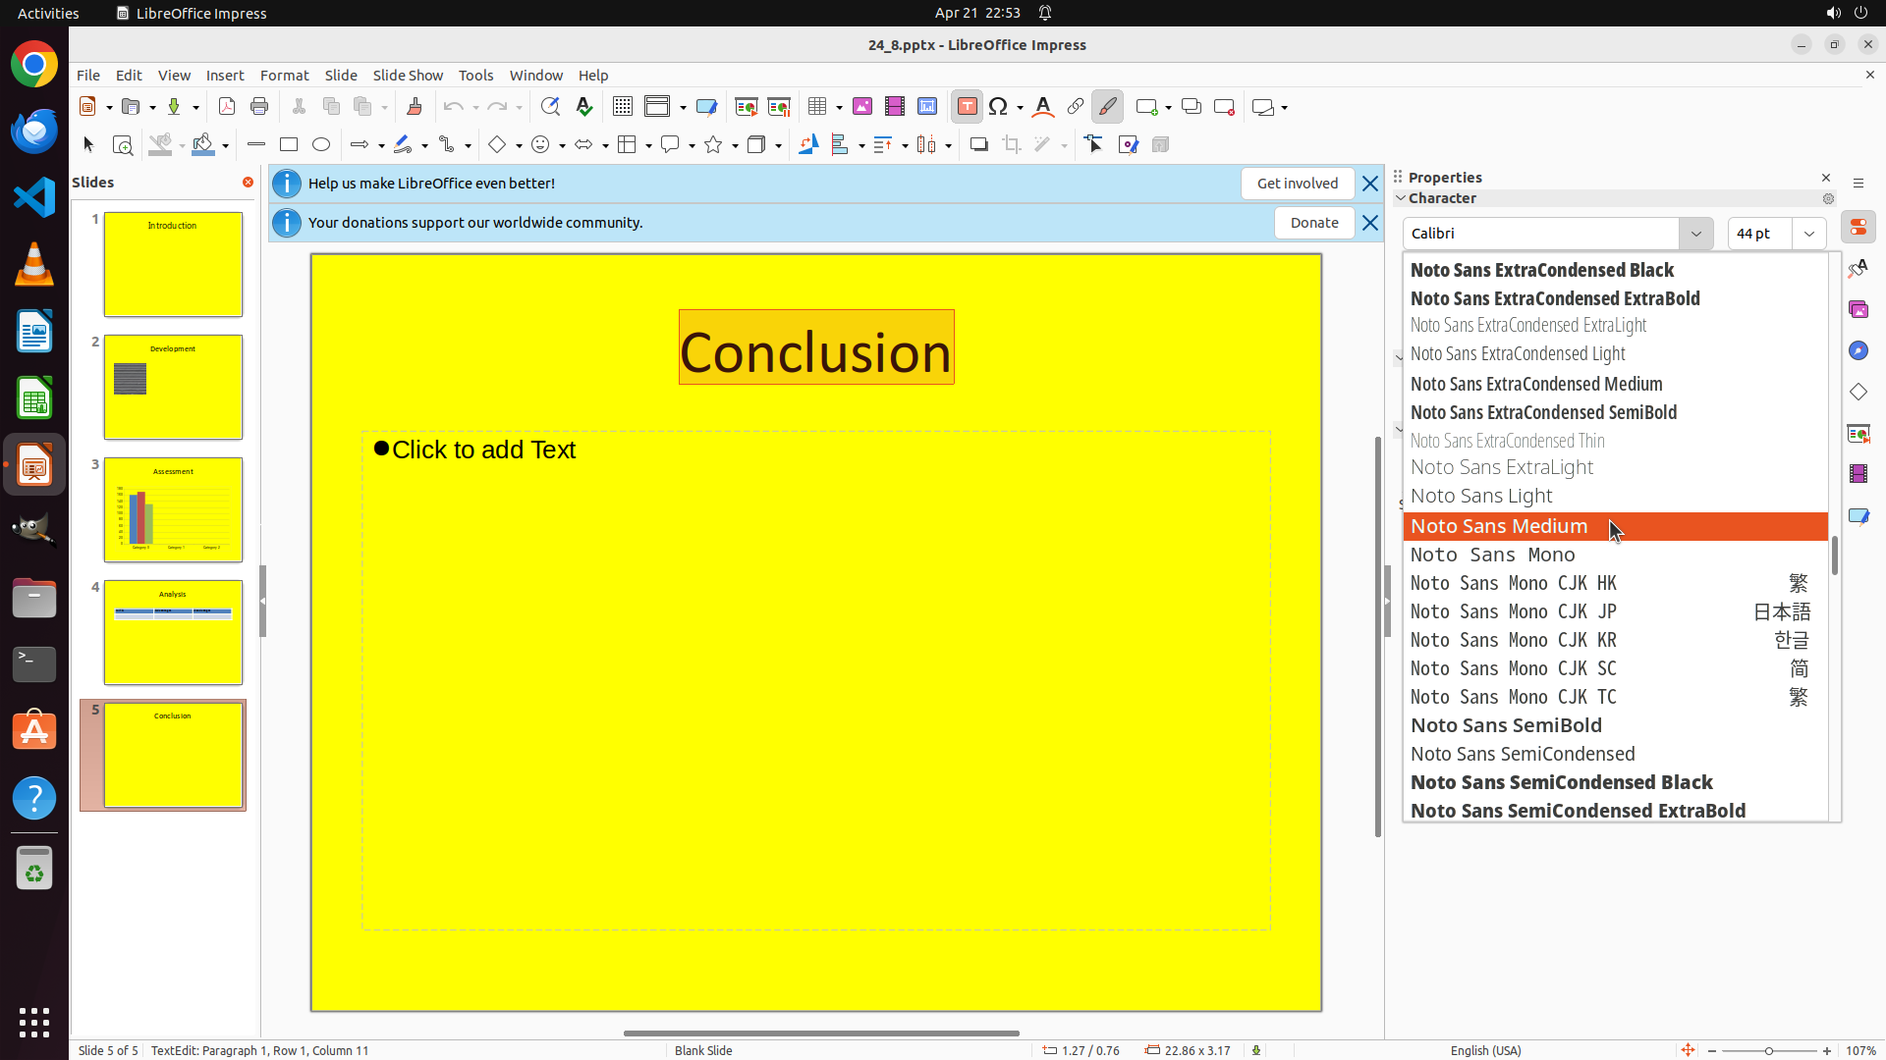Toggle the Display Grid button
This screenshot has height=1060, width=1886.
pos(622,107)
